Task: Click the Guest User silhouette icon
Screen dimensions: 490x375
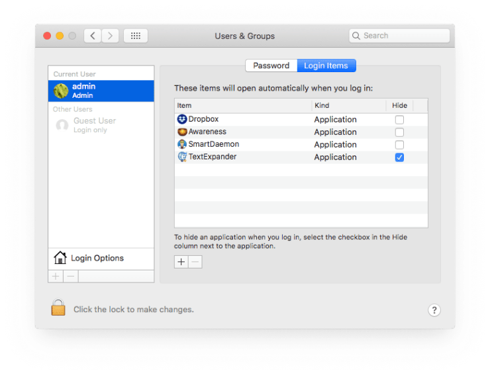Action: tap(62, 125)
